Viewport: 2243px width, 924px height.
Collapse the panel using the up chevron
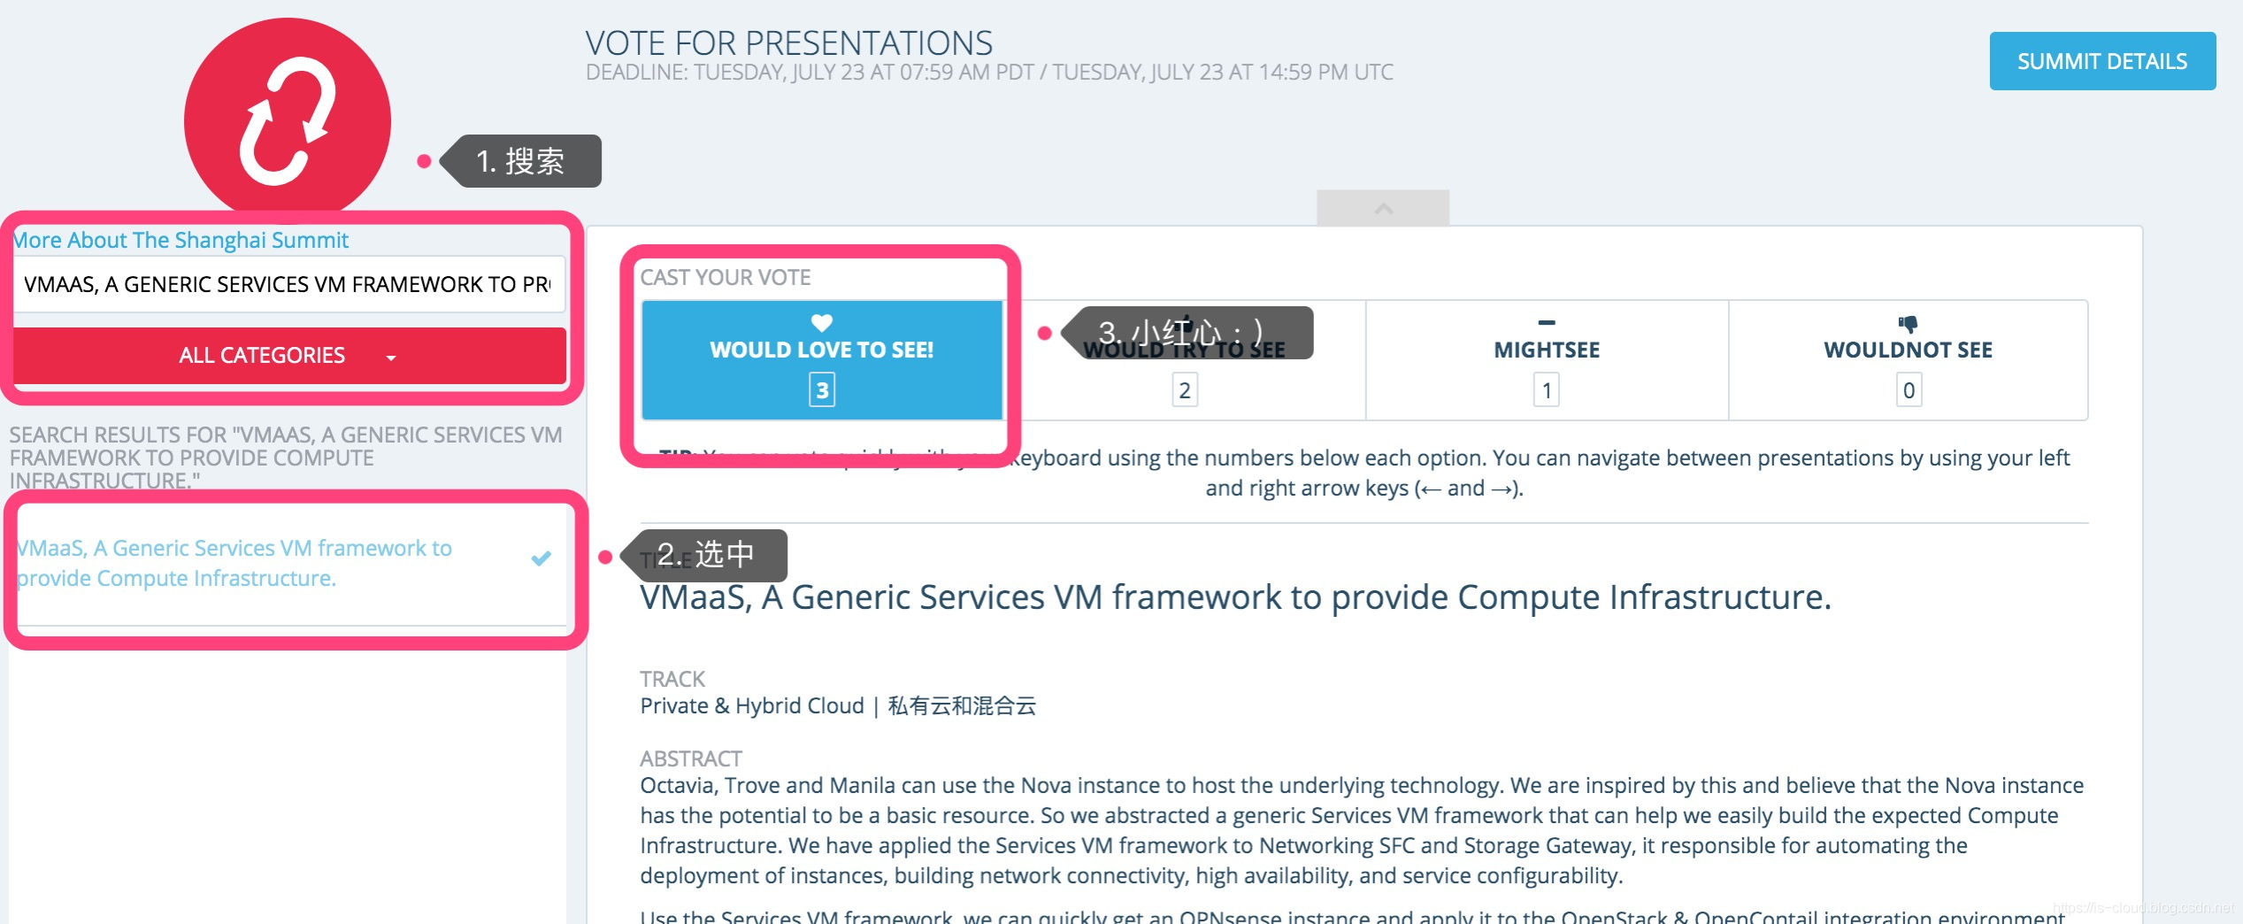pyautogui.click(x=1383, y=208)
